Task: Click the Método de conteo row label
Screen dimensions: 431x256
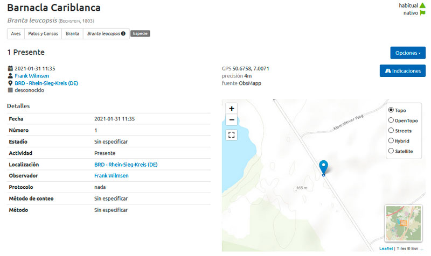Action: [31, 198]
